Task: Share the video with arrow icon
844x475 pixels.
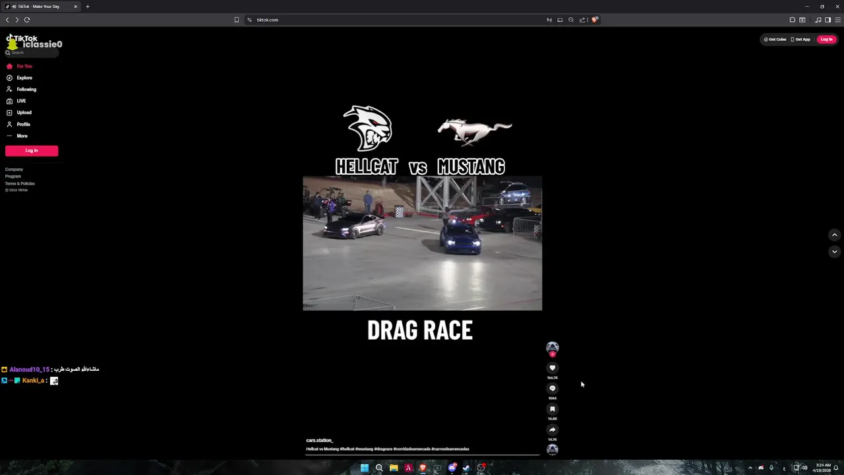Action: pos(553,429)
